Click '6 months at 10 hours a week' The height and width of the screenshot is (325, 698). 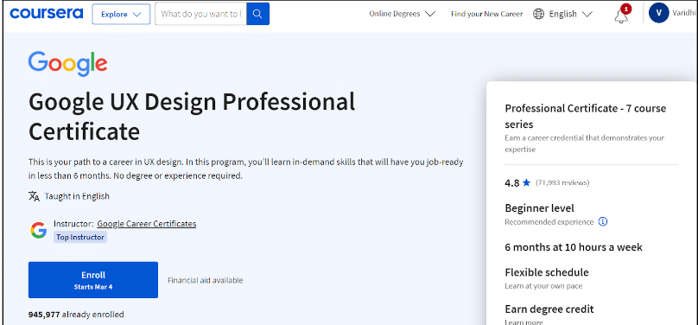pyautogui.click(x=574, y=247)
